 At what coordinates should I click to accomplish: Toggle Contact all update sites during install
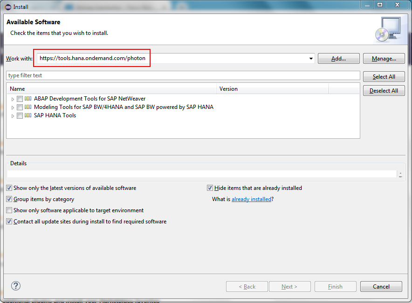point(9,222)
